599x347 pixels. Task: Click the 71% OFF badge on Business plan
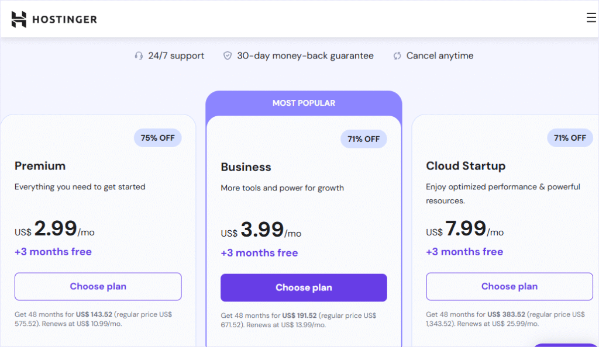point(363,139)
